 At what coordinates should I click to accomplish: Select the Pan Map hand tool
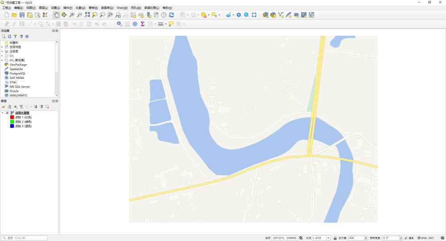(x=56, y=15)
